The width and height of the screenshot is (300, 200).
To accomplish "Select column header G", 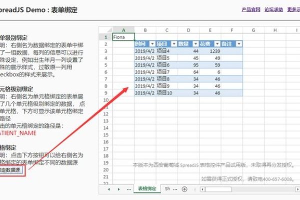I will (x=253, y=30).
